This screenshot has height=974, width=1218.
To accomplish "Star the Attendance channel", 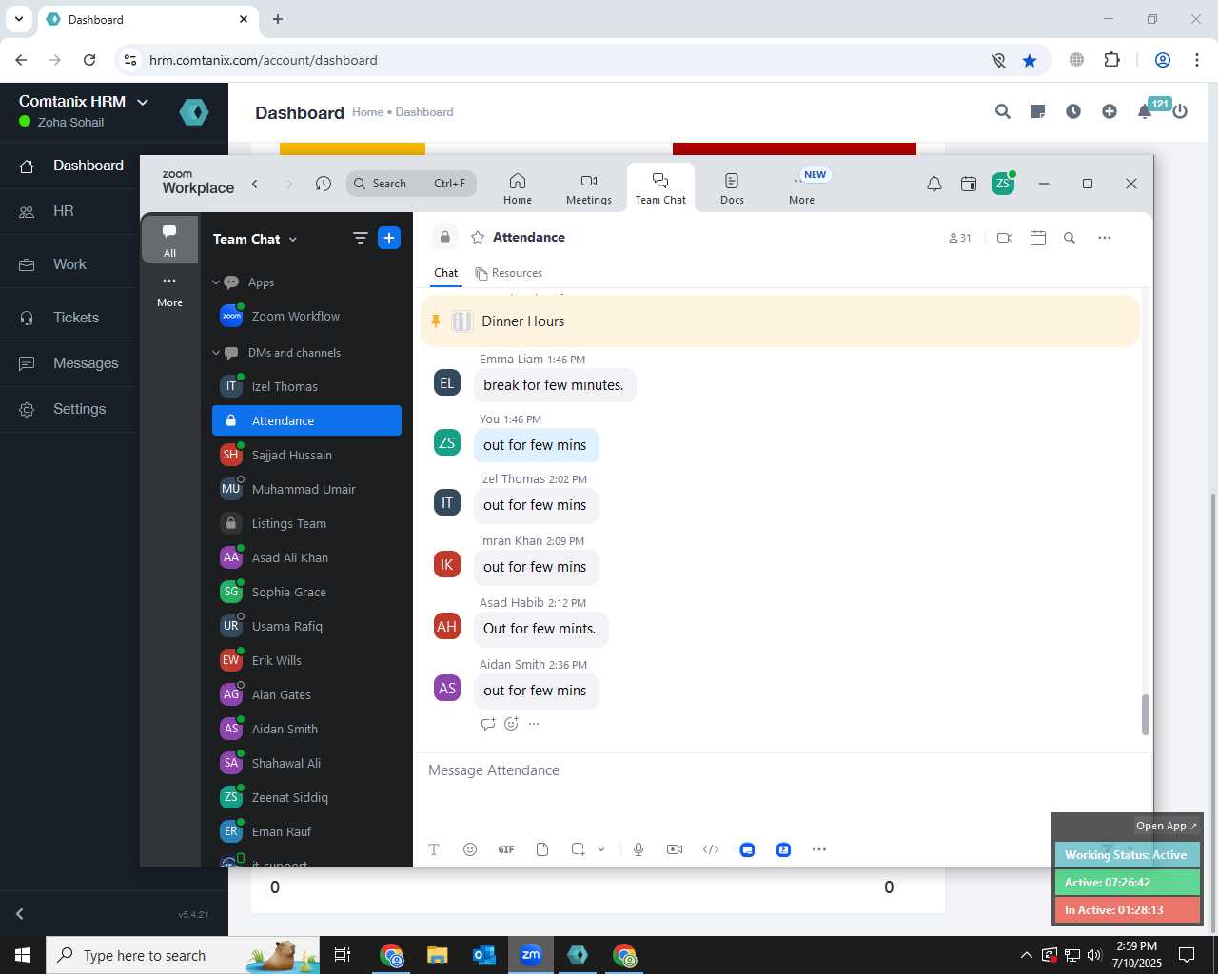I will point(478,237).
